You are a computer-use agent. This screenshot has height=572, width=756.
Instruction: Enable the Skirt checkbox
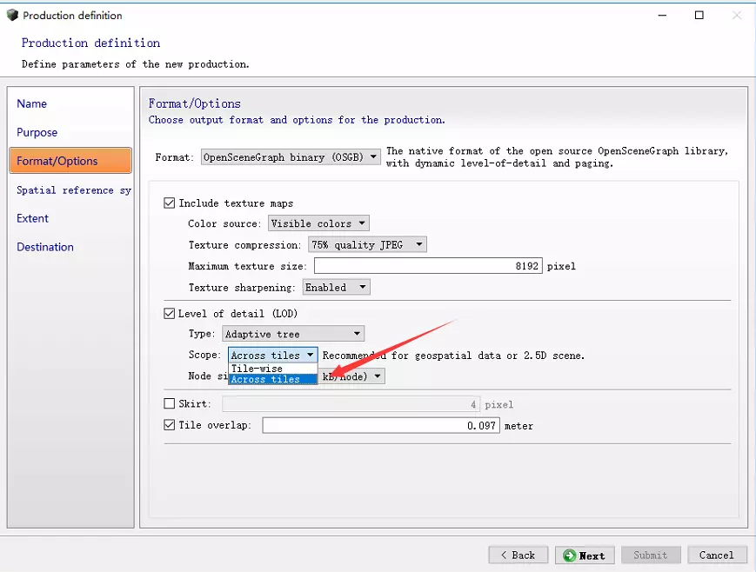(170, 403)
